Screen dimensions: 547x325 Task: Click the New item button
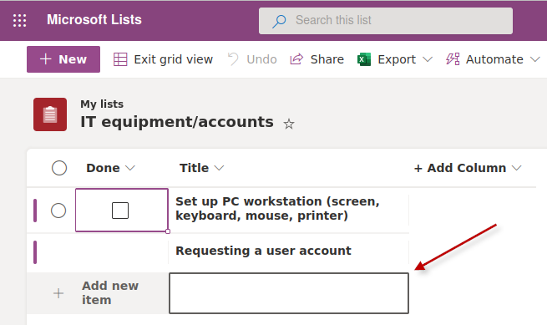click(63, 59)
